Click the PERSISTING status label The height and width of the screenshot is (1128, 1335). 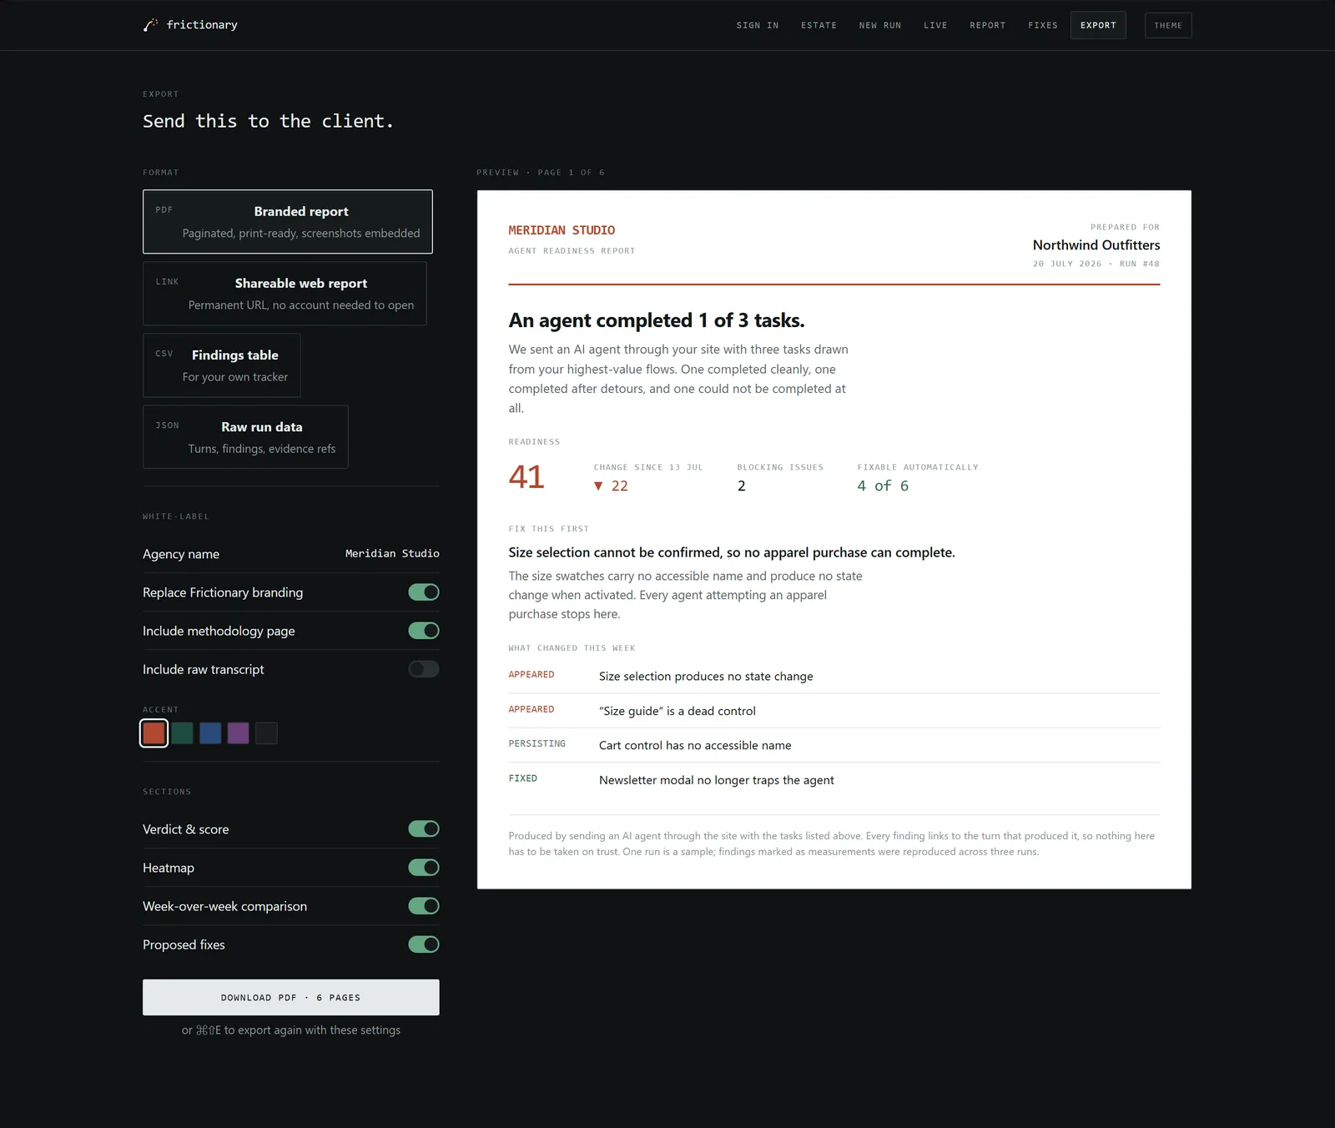tap(537, 744)
